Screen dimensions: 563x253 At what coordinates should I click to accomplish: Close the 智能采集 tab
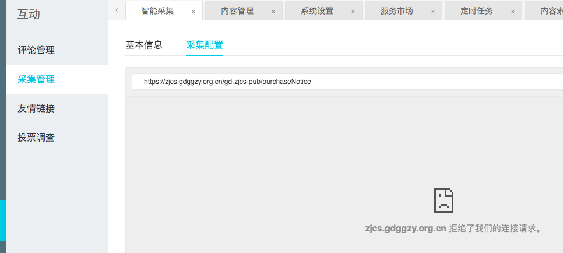pos(193,12)
